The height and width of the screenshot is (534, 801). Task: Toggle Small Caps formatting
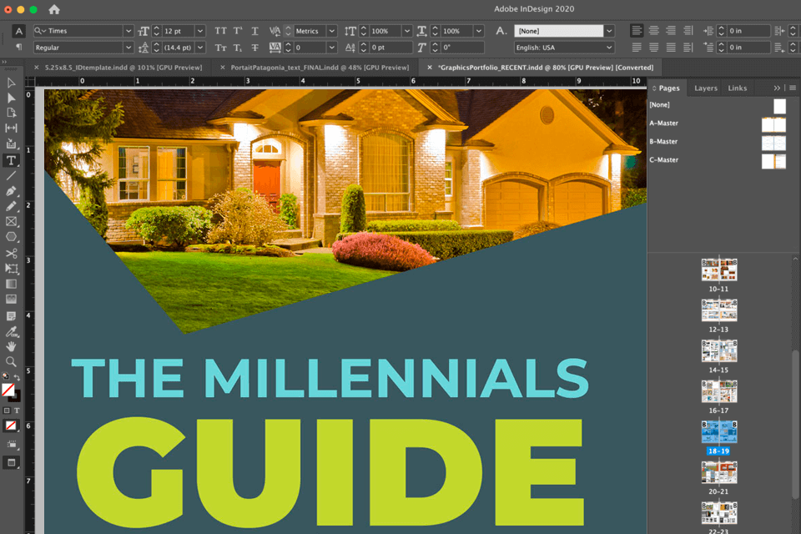220,48
